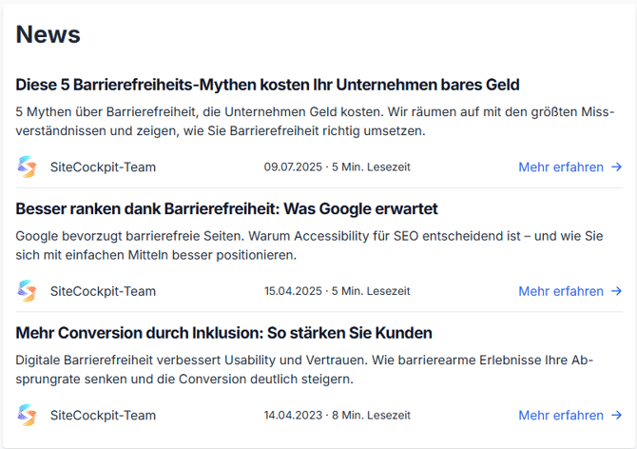Viewport: 637px width, 449px height.
Task: Click the SiteCockpit logo beside the 14.04.2023 article
Action: pyautogui.click(x=27, y=415)
